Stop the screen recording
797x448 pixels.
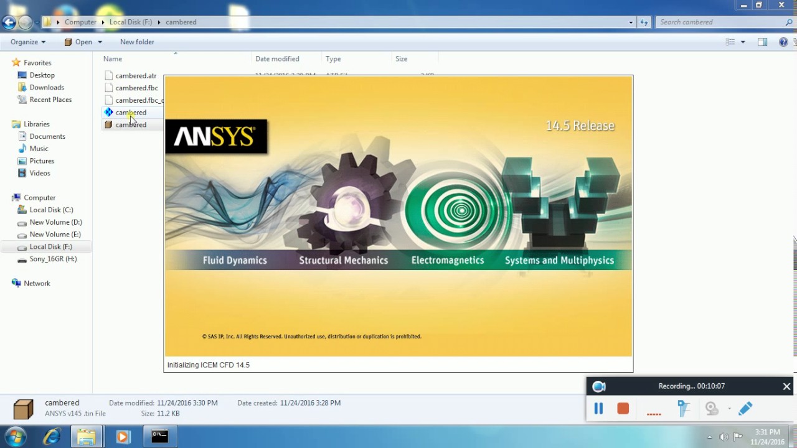623,409
